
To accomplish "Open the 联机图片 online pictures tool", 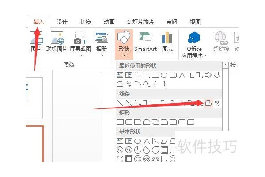I will pyautogui.click(x=57, y=42).
